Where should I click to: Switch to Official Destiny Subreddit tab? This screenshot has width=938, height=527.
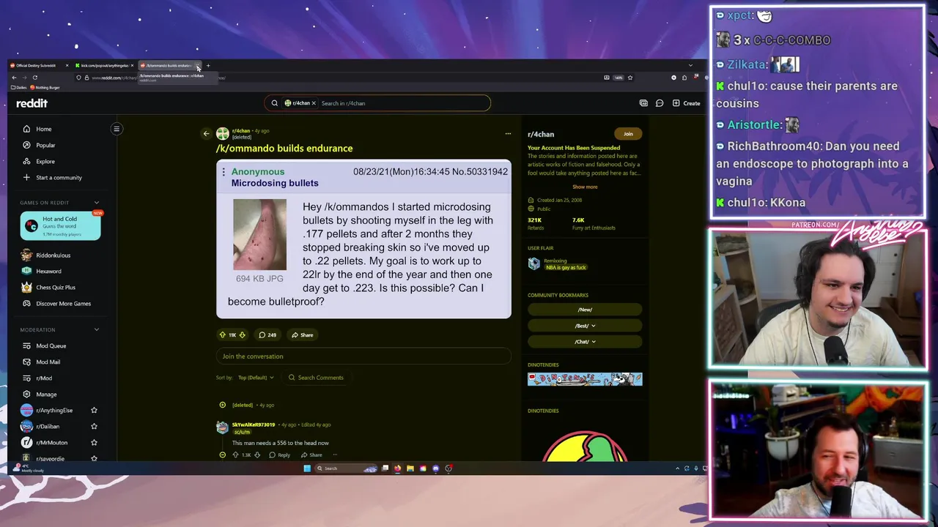(36, 66)
